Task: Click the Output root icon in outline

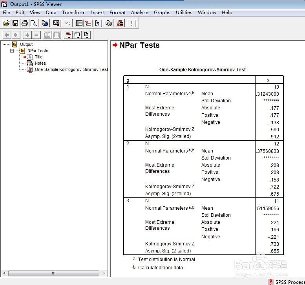Action: tap(15, 44)
